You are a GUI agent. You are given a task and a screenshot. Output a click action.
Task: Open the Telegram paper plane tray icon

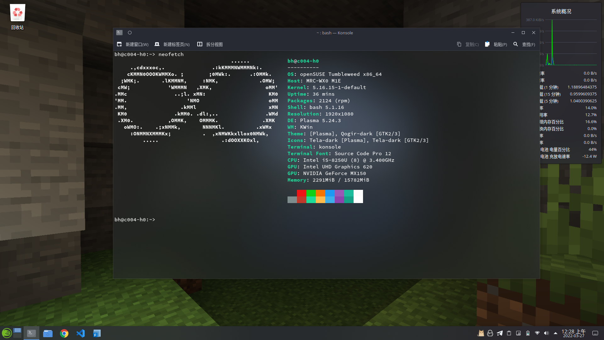(x=500, y=333)
